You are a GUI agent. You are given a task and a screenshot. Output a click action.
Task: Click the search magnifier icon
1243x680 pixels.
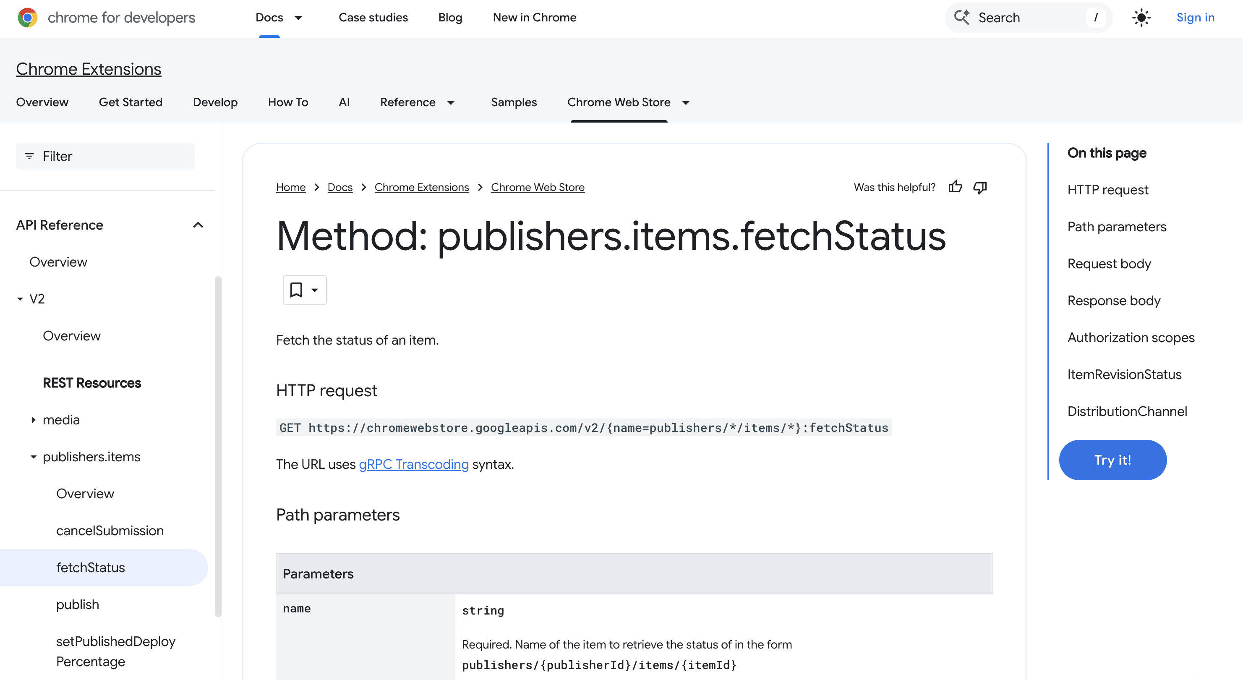962,17
